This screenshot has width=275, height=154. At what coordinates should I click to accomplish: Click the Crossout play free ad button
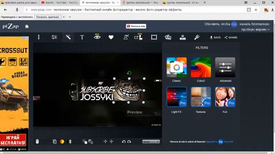[13, 140]
